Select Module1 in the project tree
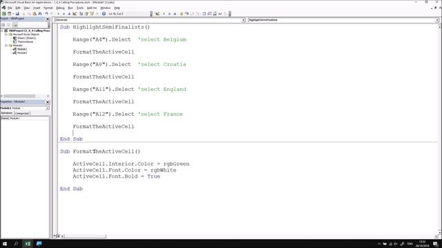The height and width of the screenshot is (248, 442). pyautogui.click(x=22, y=49)
